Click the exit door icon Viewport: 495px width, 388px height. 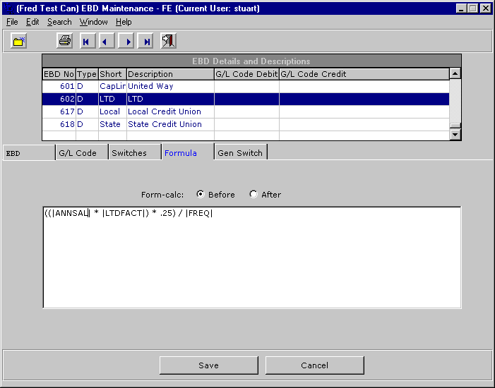point(168,41)
